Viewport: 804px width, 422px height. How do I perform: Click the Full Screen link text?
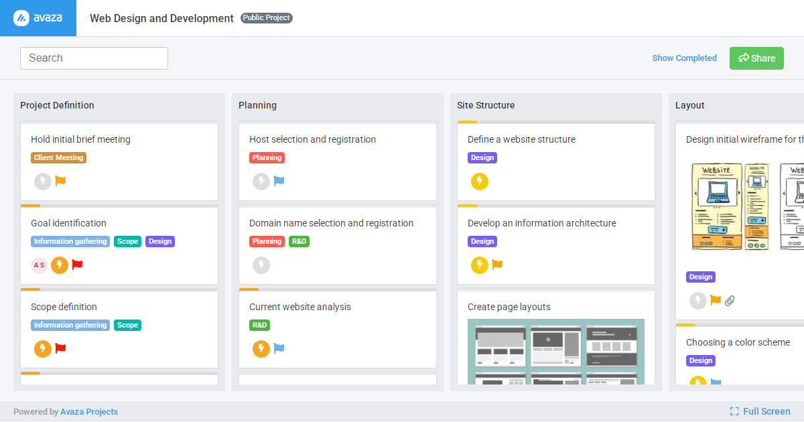tap(766, 411)
